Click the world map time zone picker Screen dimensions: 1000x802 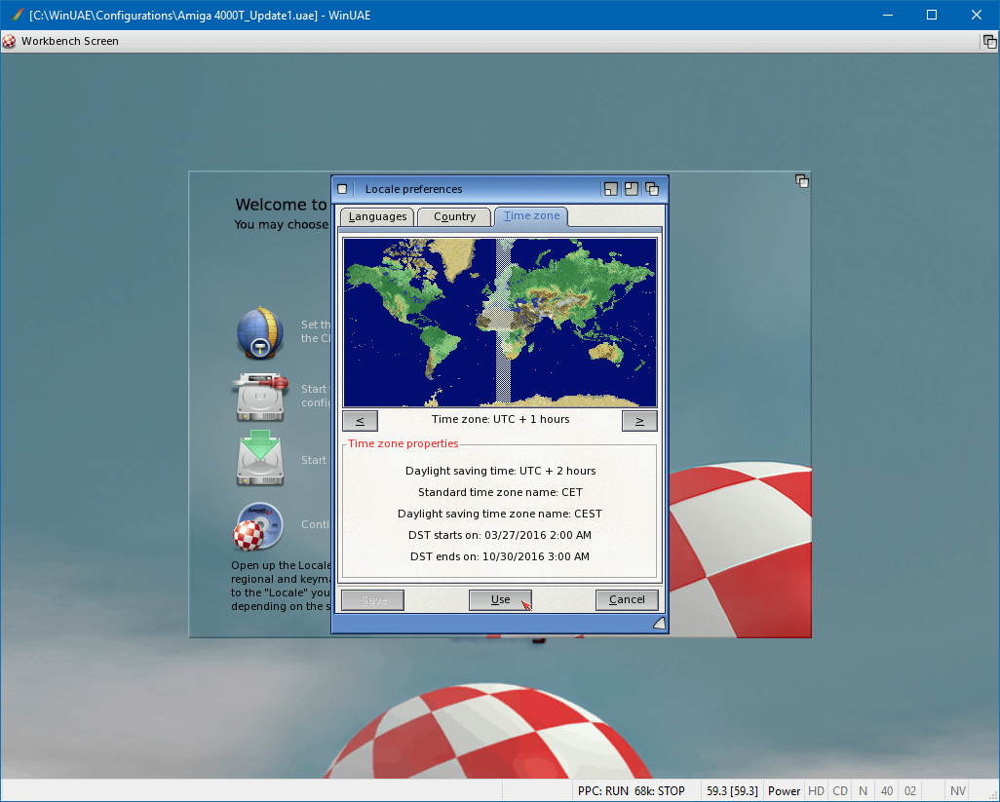(500, 323)
